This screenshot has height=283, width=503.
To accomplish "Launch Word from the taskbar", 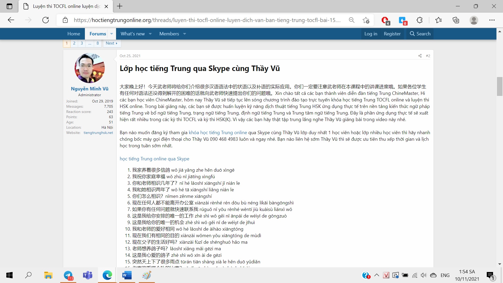I will pos(127,275).
